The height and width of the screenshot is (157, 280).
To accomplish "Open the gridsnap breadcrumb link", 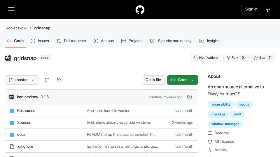I will [42, 28].
